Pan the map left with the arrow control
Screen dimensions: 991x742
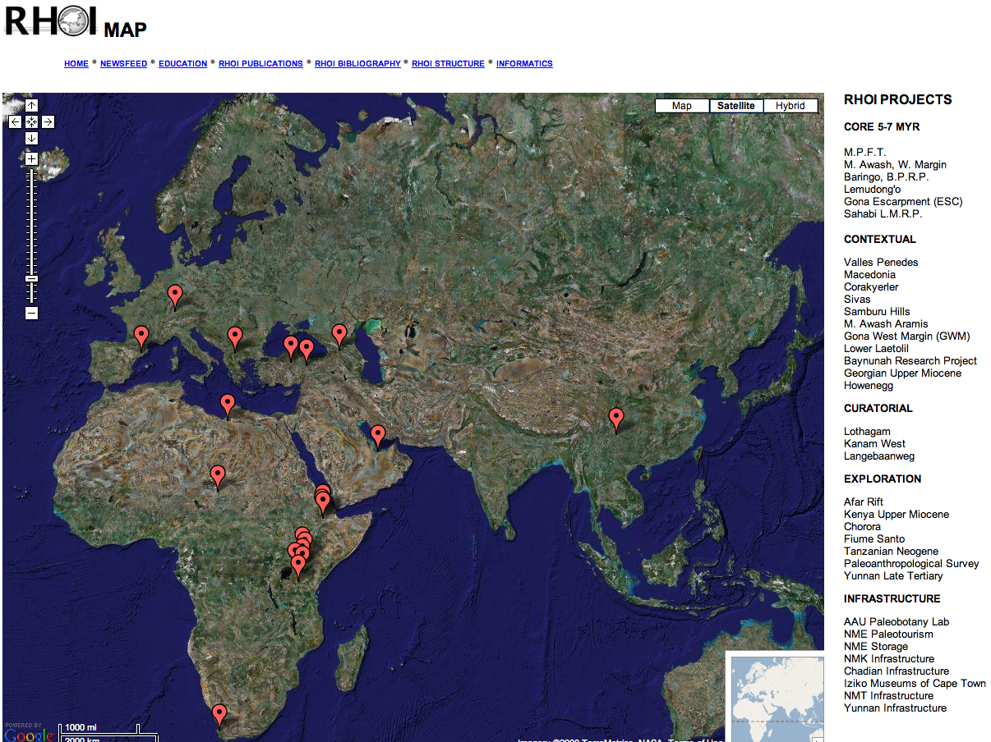pyautogui.click(x=15, y=121)
